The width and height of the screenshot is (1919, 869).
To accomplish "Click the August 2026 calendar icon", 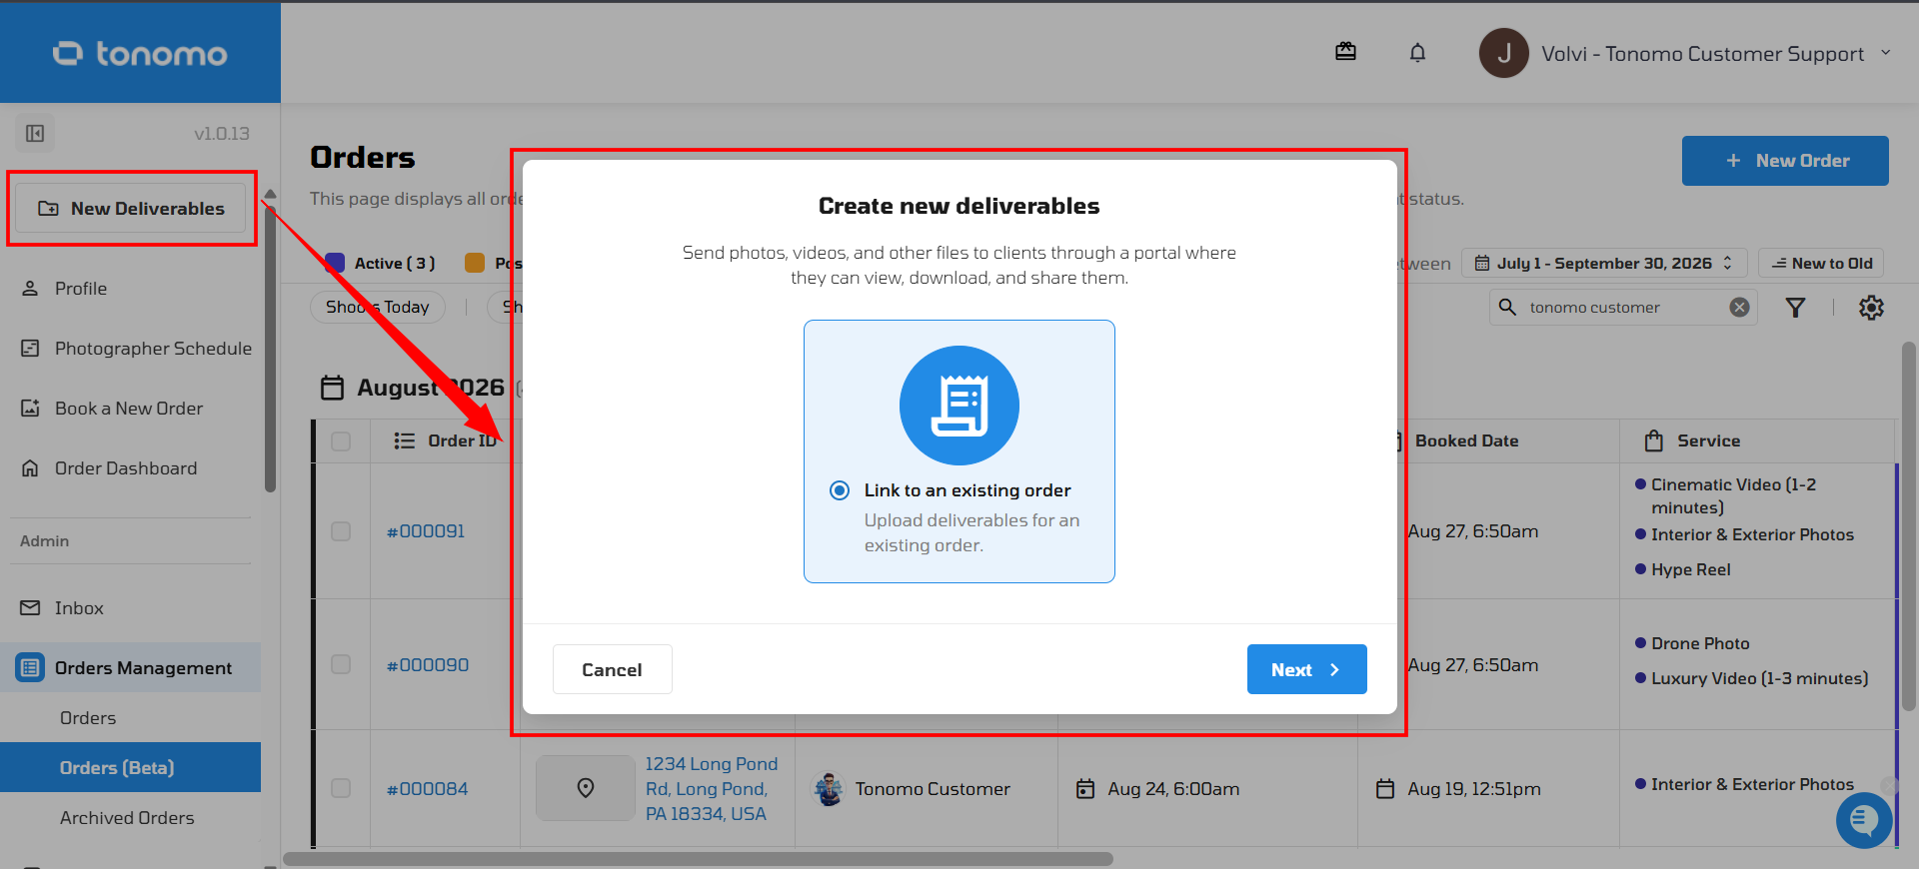I will click(x=332, y=388).
